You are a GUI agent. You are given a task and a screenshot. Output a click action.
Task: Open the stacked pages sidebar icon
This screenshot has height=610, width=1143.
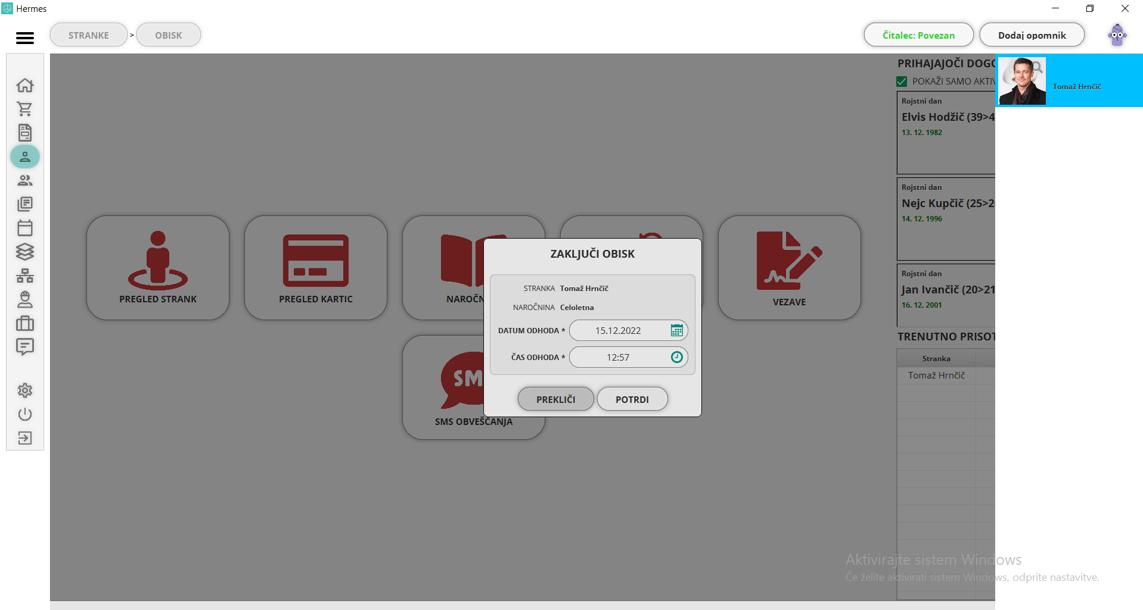(25, 204)
